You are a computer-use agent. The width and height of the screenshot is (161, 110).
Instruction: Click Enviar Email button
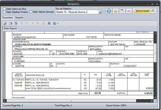click(141, 11)
